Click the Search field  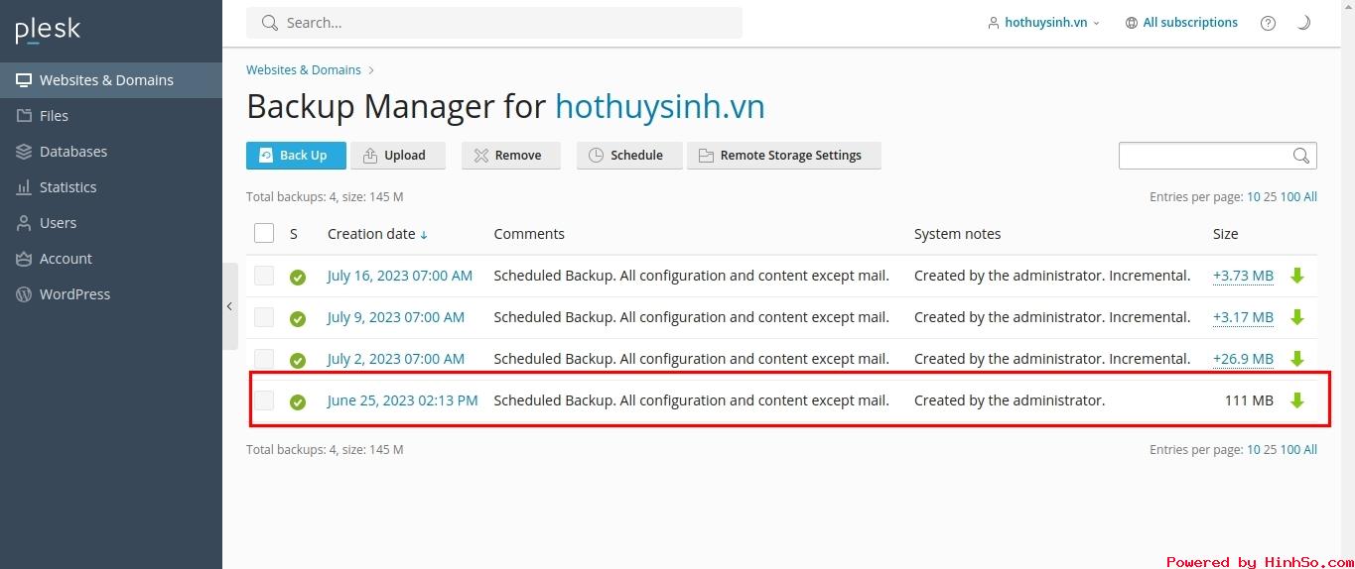tap(494, 23)
